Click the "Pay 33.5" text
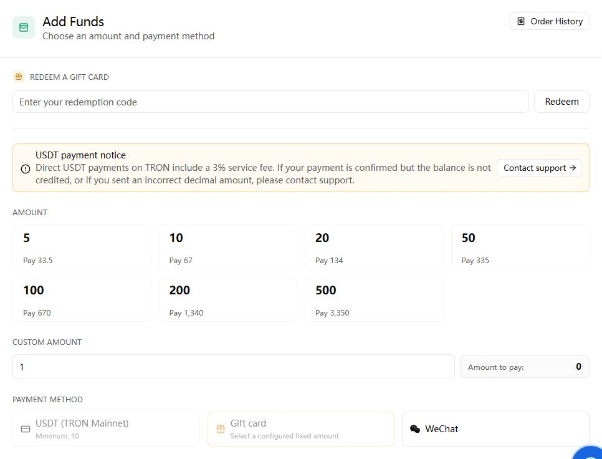This screenshot has width=602, height=459. coord(37,261)
